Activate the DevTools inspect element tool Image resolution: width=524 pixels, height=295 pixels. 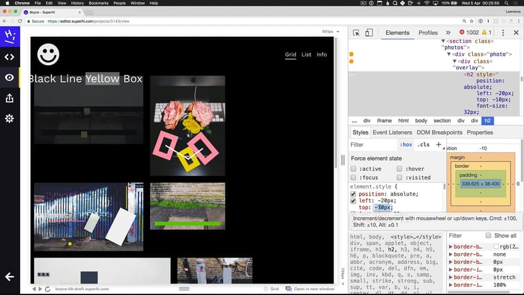pyautogui.click(x=356, y=33)
